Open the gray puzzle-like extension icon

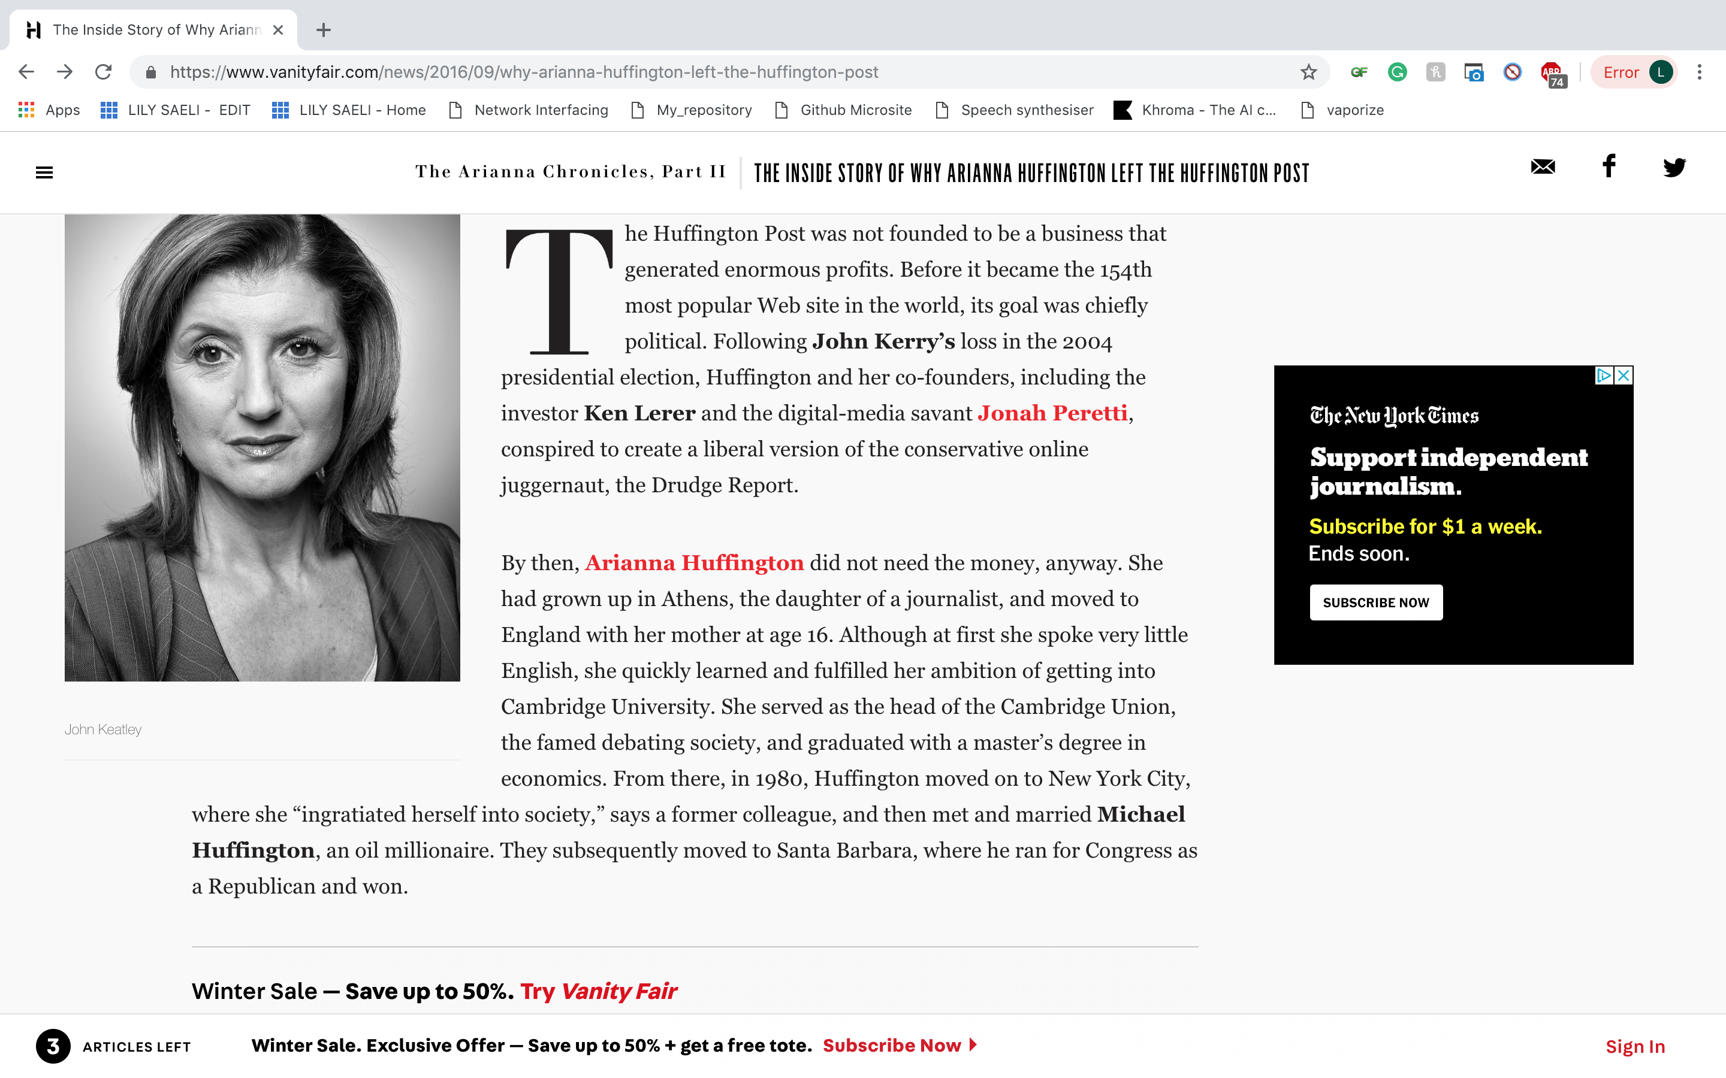1436,72
